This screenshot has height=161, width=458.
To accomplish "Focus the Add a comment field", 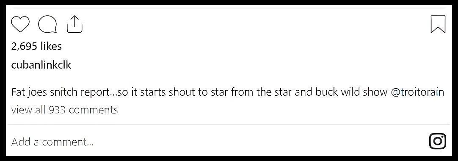I will [x=219, y=142].
